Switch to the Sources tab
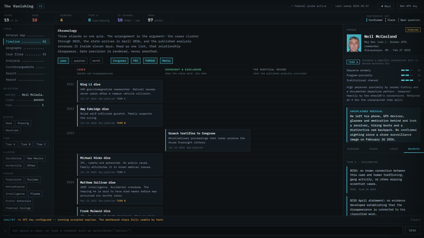Screen dimensions: 424x238 tap(414, 149)
